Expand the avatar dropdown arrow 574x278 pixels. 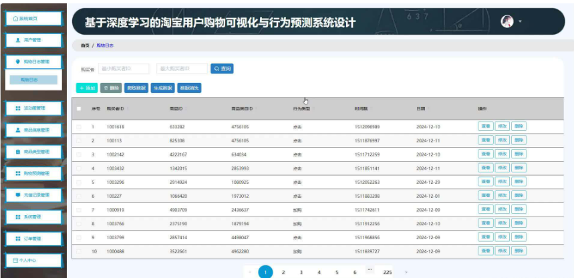click(520, 21)
